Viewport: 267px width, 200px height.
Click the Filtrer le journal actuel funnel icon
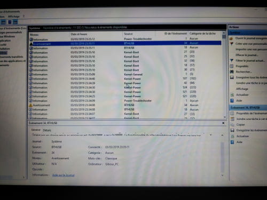(232, 61)
